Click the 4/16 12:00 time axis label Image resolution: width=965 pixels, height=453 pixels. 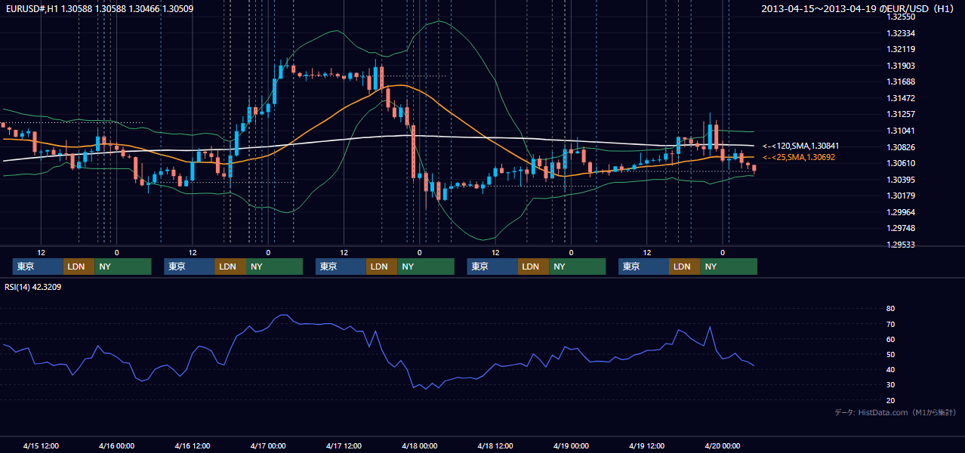pyautogui.click(x=193, y=446)
